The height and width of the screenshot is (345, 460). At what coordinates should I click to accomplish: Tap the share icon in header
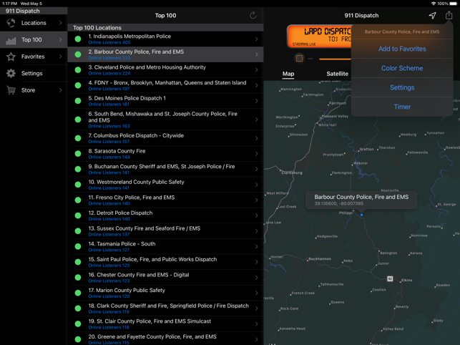pyautogui.click(x=449, y=15)
